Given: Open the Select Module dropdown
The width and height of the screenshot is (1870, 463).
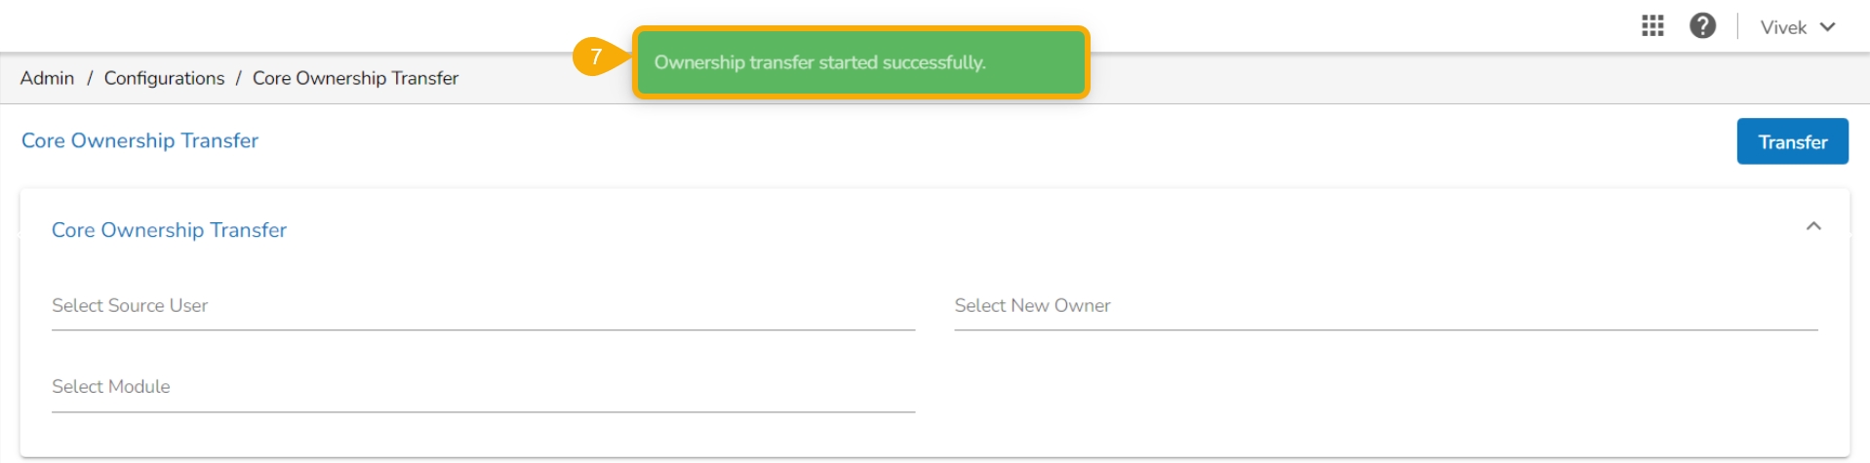Looking at the screenshot, I should coord(483,387).
